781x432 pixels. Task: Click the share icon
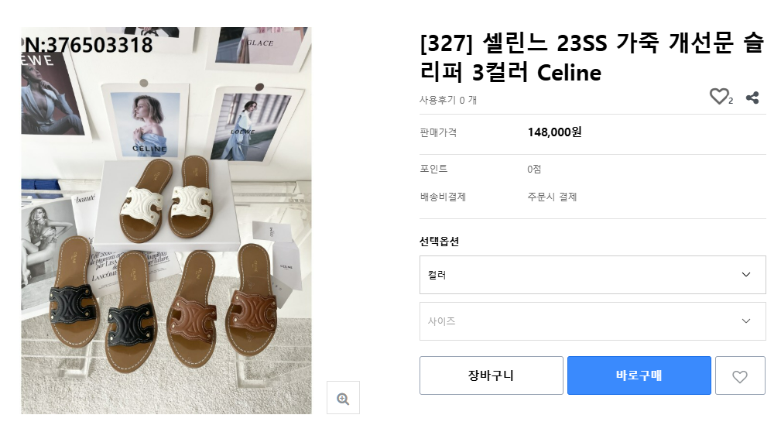[x=752, y=98]
